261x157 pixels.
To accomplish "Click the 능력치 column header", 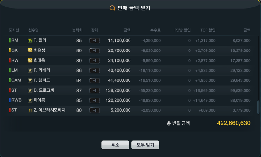I will pyautogui.click(x=77, y=30).
